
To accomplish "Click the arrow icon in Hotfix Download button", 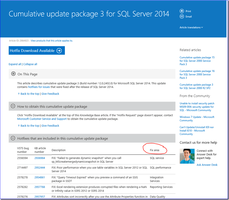I will click(x=59, y=51).
